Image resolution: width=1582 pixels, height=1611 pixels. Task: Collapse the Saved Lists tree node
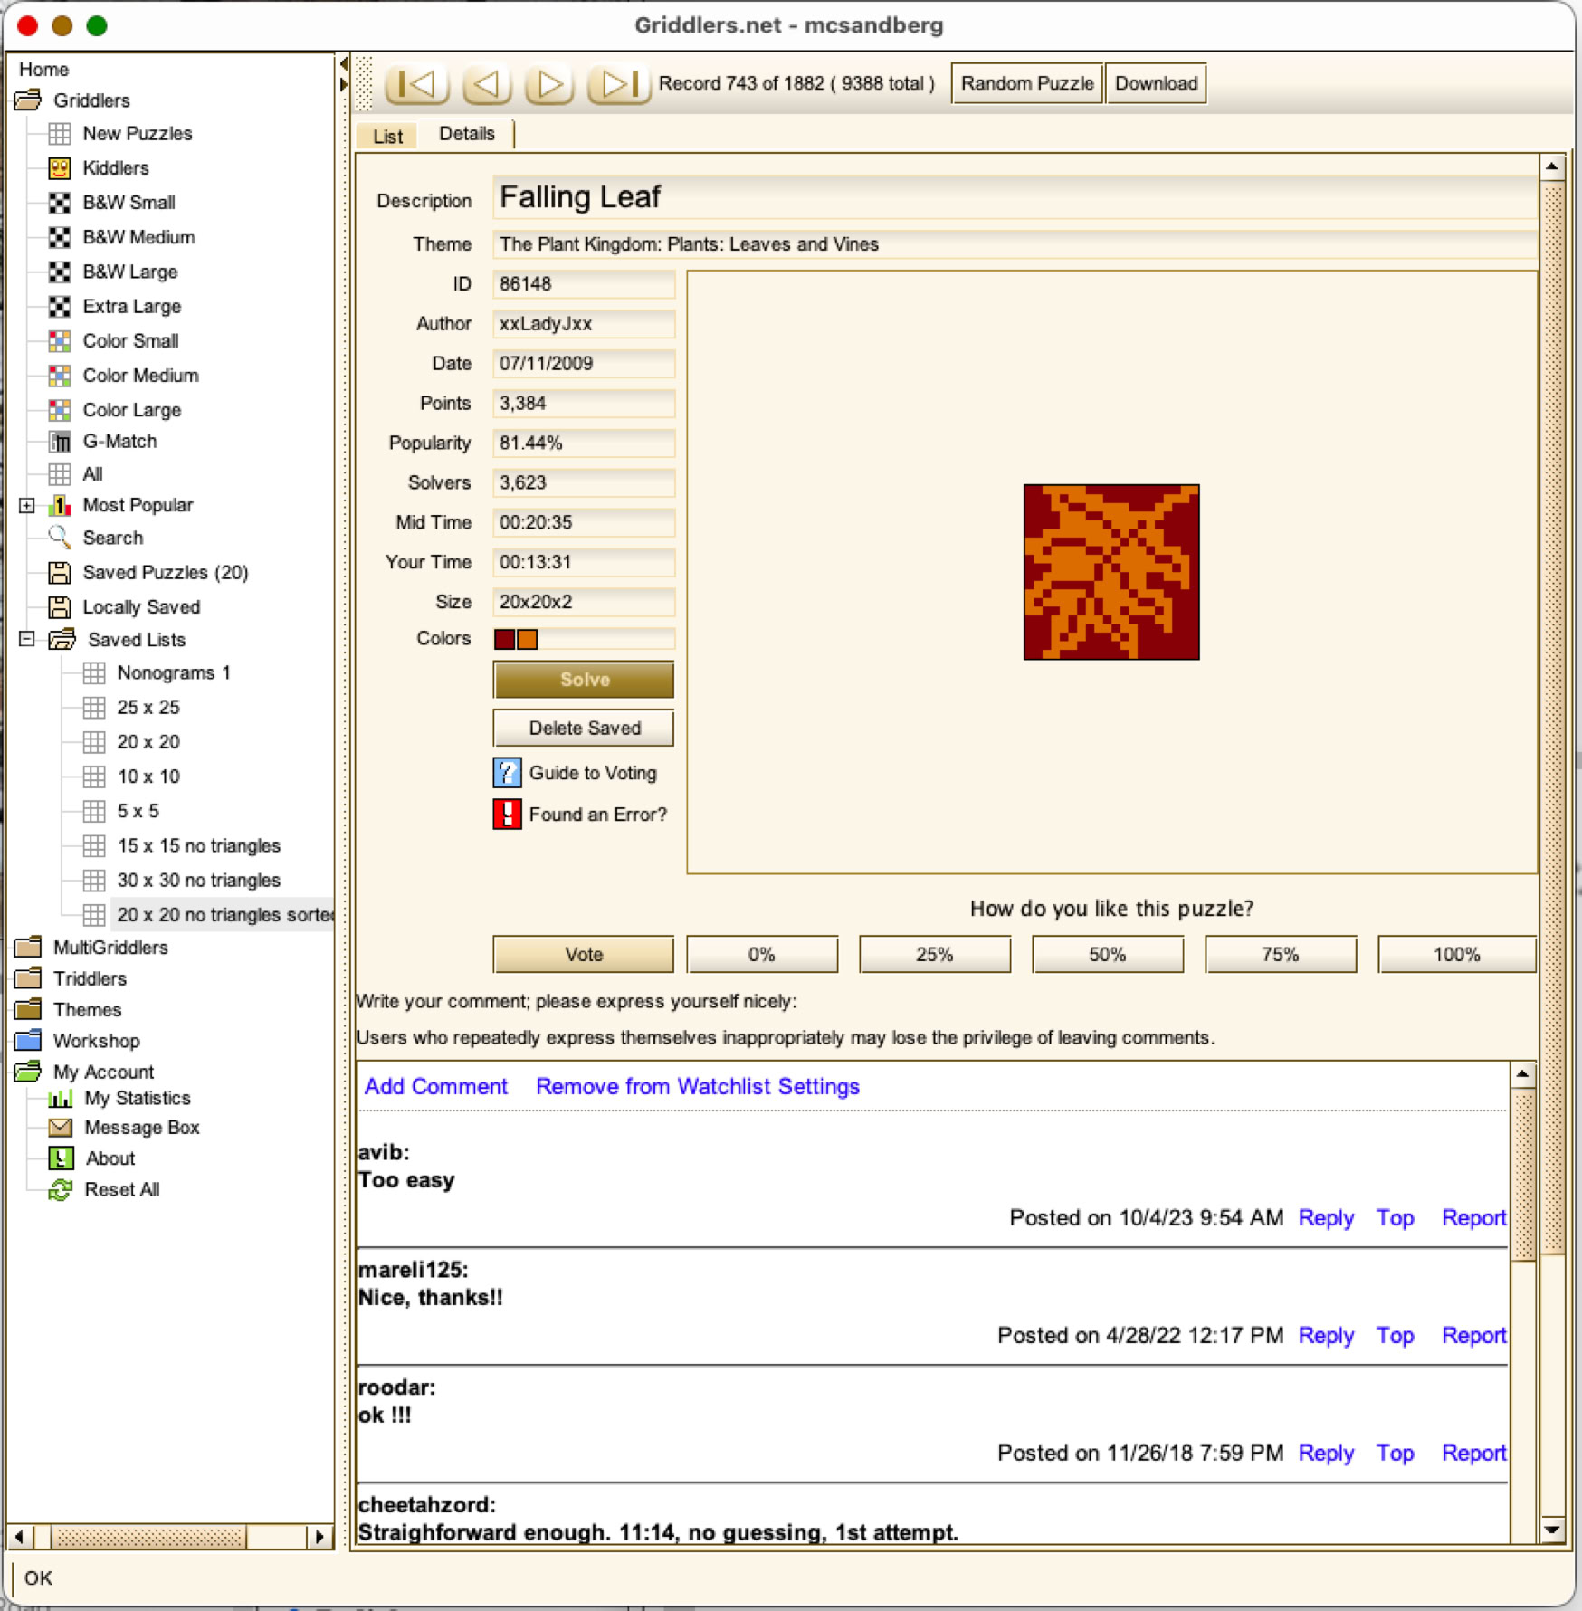(x=27, y=640)
